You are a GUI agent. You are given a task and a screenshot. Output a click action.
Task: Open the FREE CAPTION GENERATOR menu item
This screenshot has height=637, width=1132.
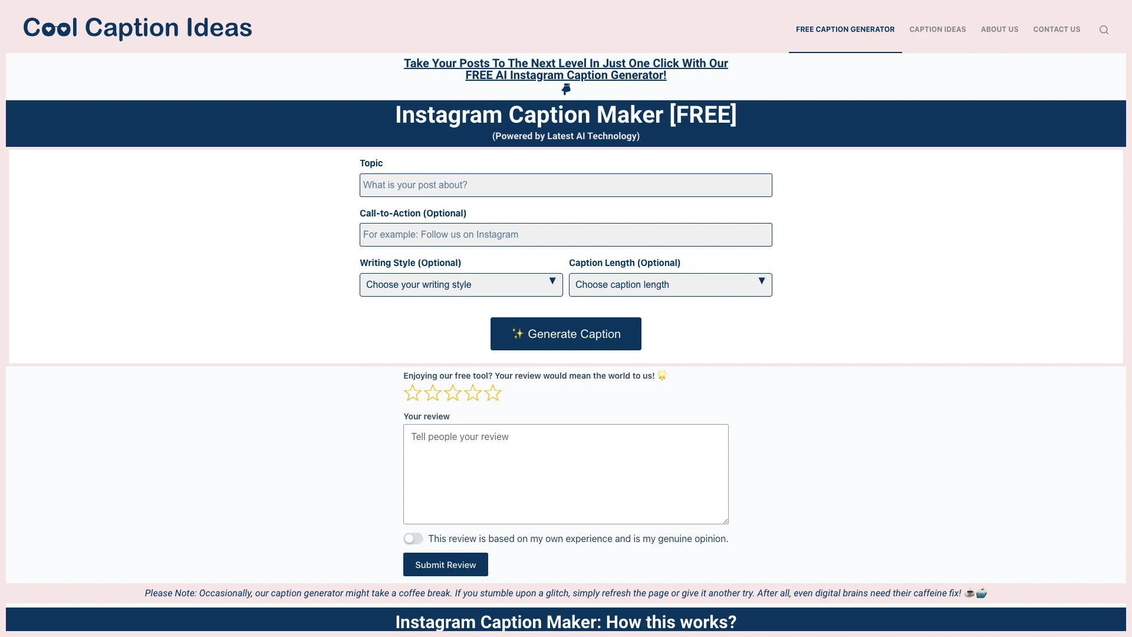tap(845, 29)
